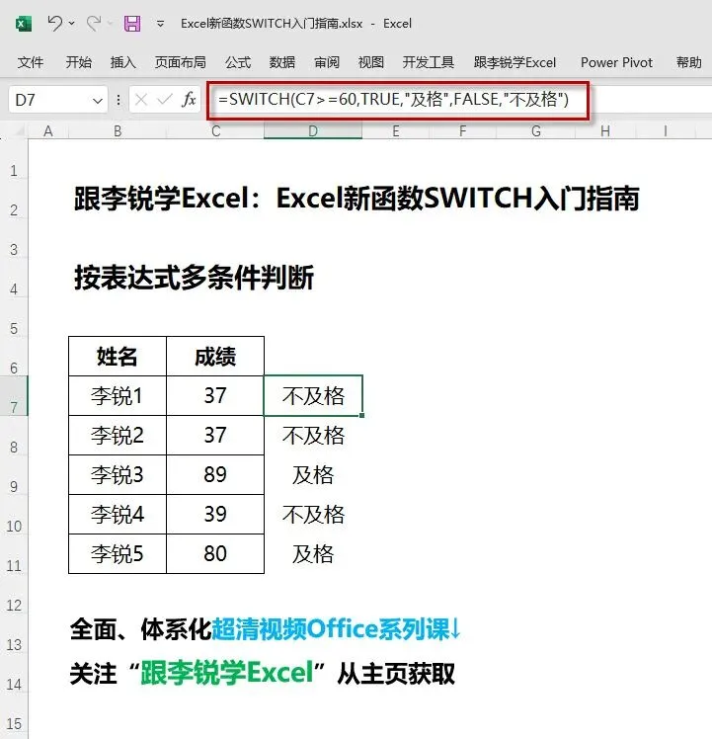712x739 pixels.
Task: Open the 公式 tab
Action: [x=238, y=62]
